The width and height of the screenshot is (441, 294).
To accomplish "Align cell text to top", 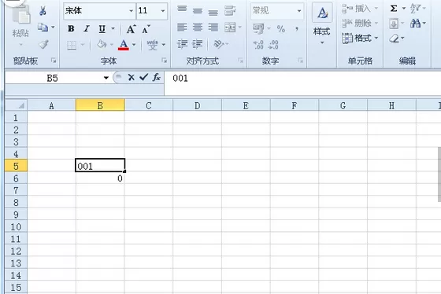I will 182,9.
